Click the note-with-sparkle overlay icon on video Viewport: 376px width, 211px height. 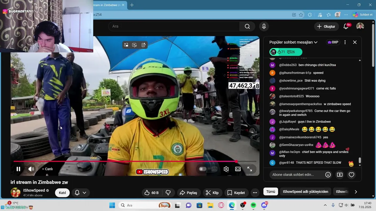(143, 45)
